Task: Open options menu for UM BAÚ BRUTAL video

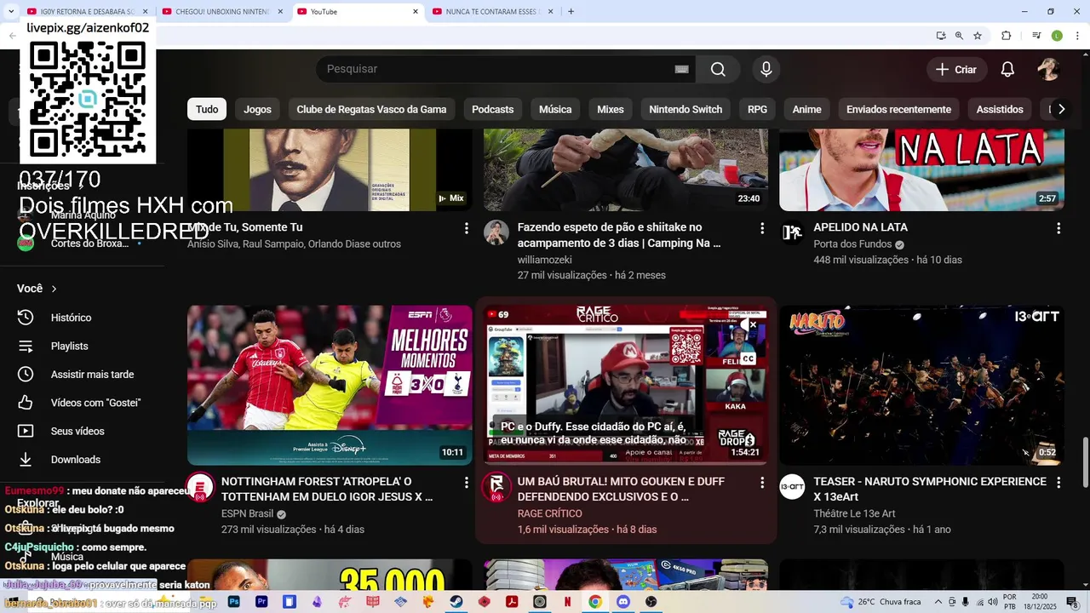Action: coord(762,482)
